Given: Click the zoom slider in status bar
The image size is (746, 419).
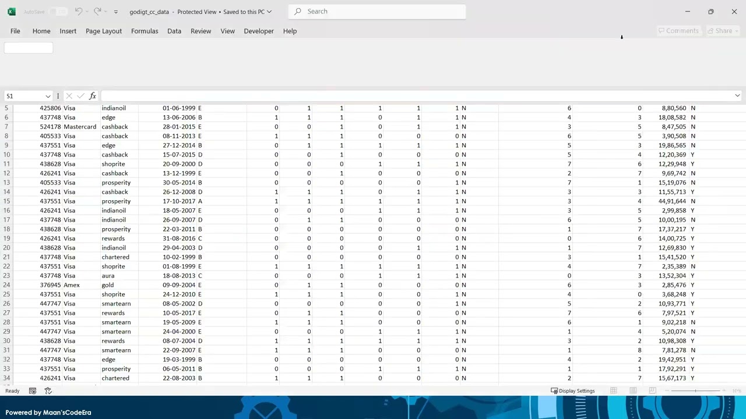Looking at the screenshot, I should click(x=696, y=391).
